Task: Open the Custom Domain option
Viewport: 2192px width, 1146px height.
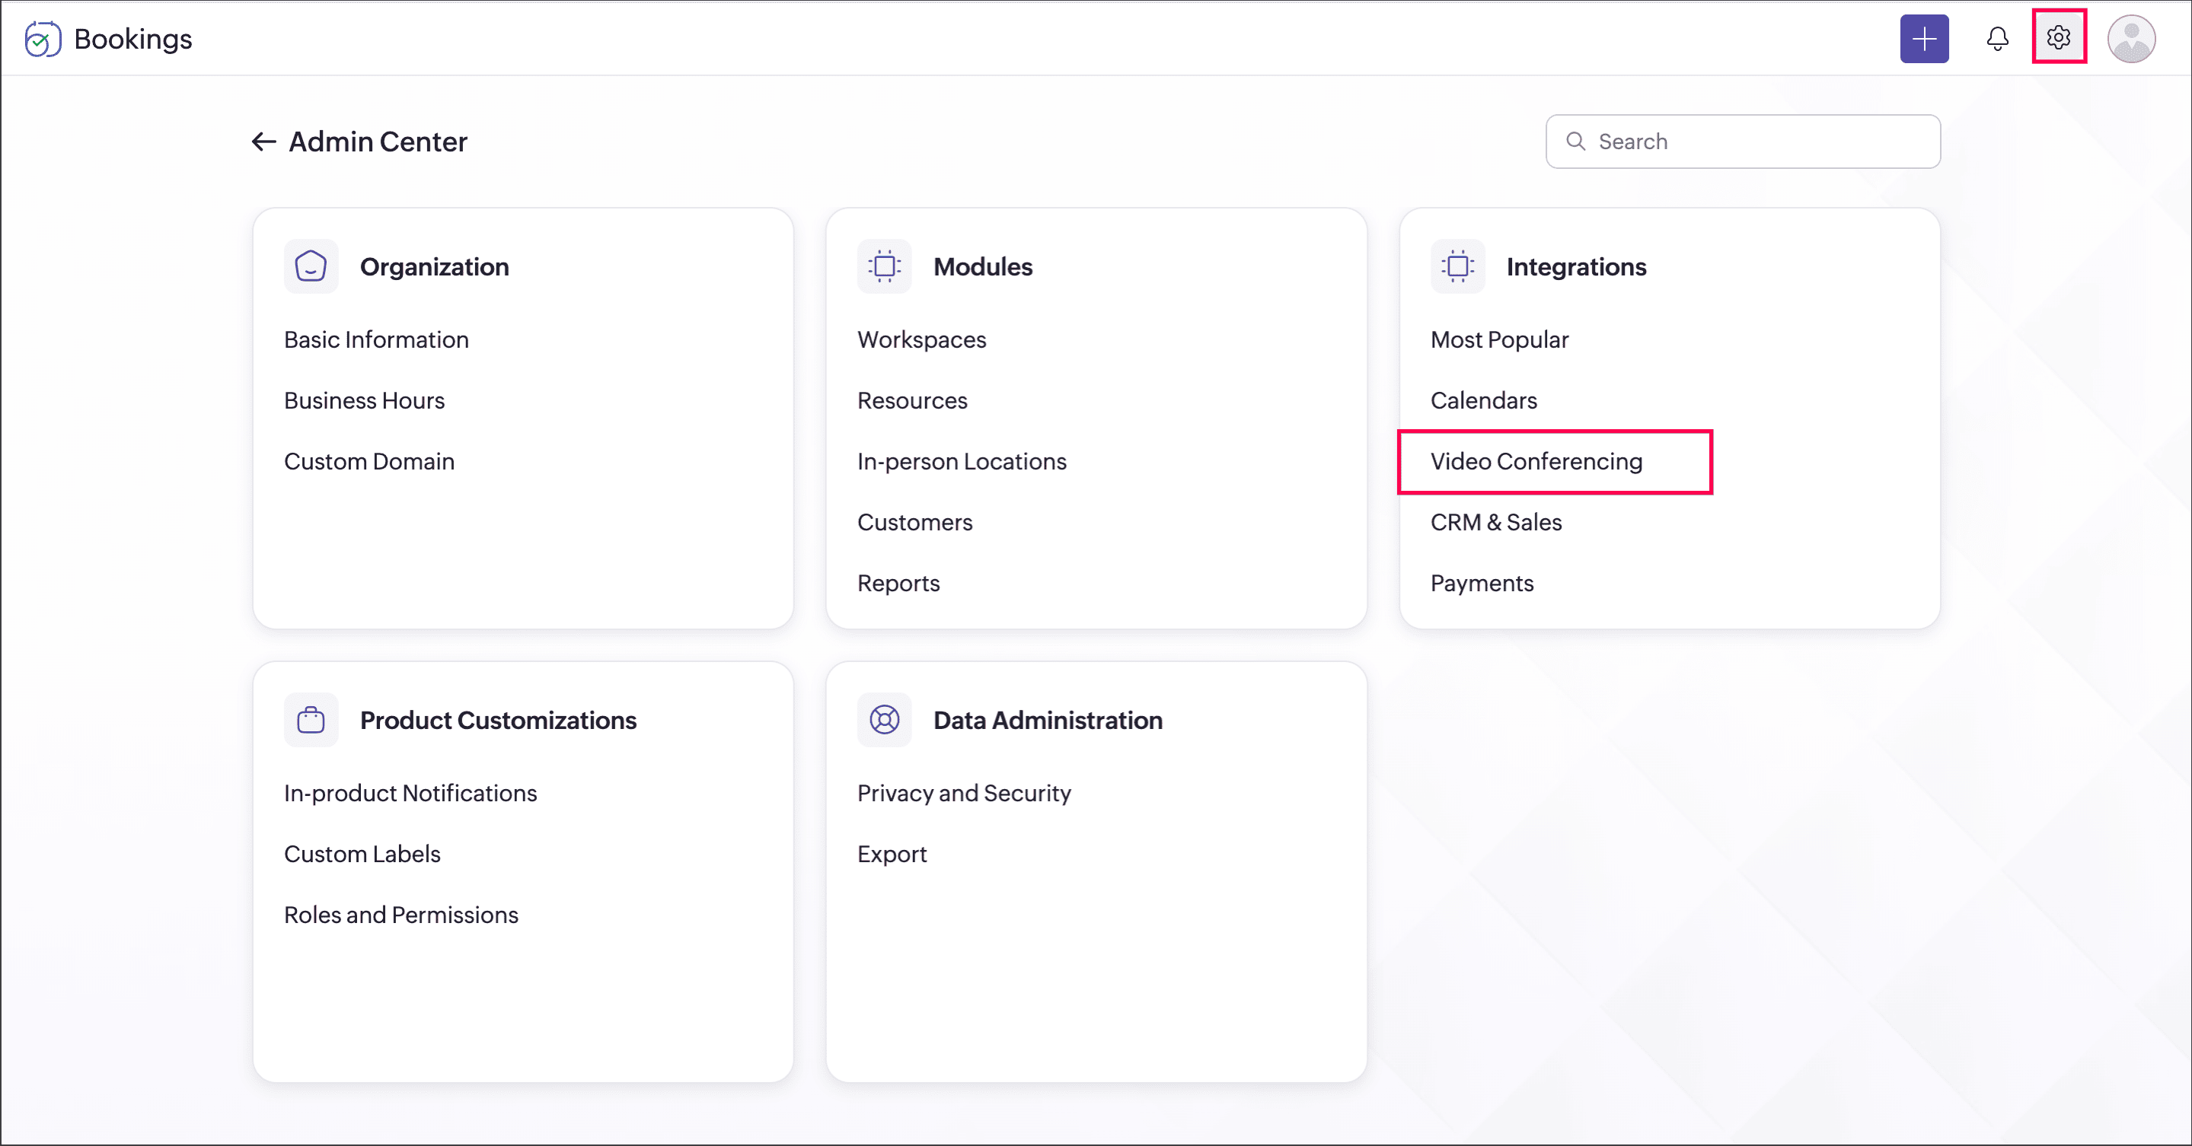Action: point(369,462)
